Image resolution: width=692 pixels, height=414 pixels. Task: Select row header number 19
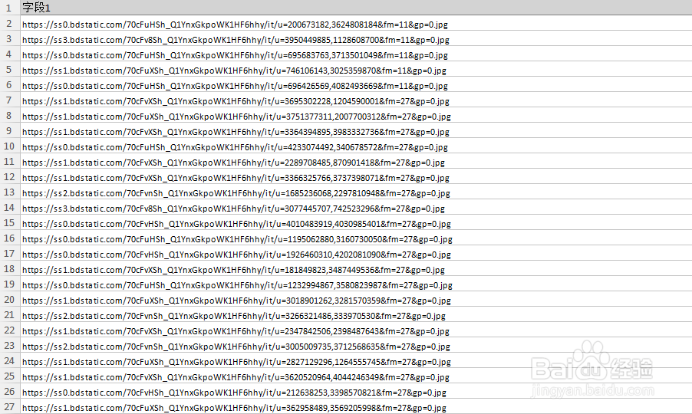pos(10,284)
